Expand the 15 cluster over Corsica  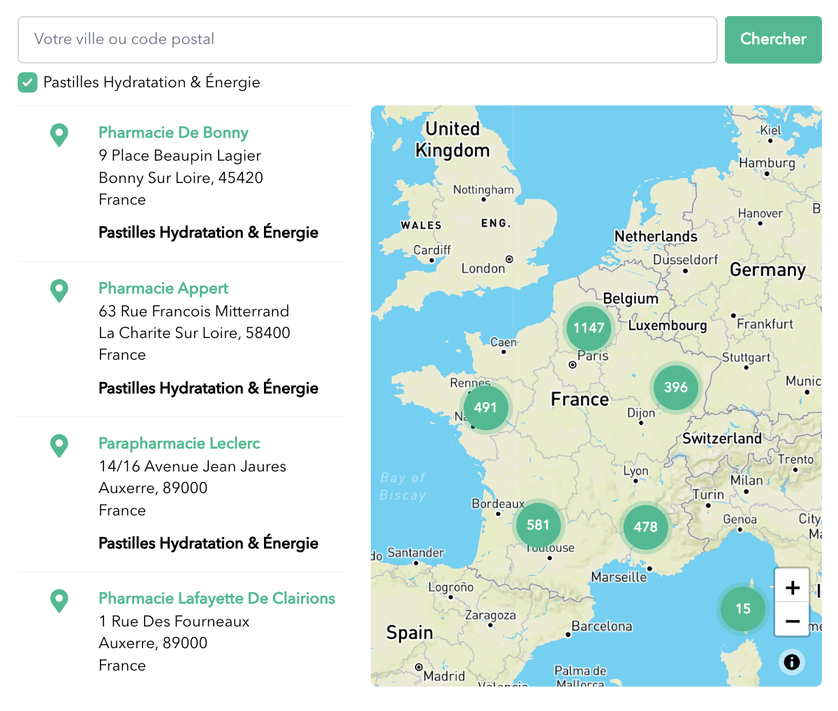(742, 608)
